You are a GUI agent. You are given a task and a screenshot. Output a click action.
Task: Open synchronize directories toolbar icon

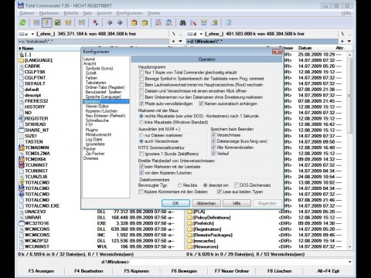point(204,22)
